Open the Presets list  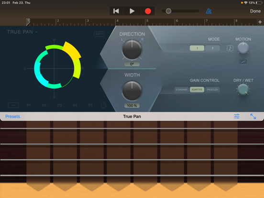coord(12,116)
